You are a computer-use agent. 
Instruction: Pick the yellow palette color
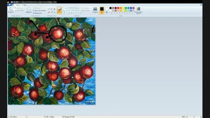point(123,8)
